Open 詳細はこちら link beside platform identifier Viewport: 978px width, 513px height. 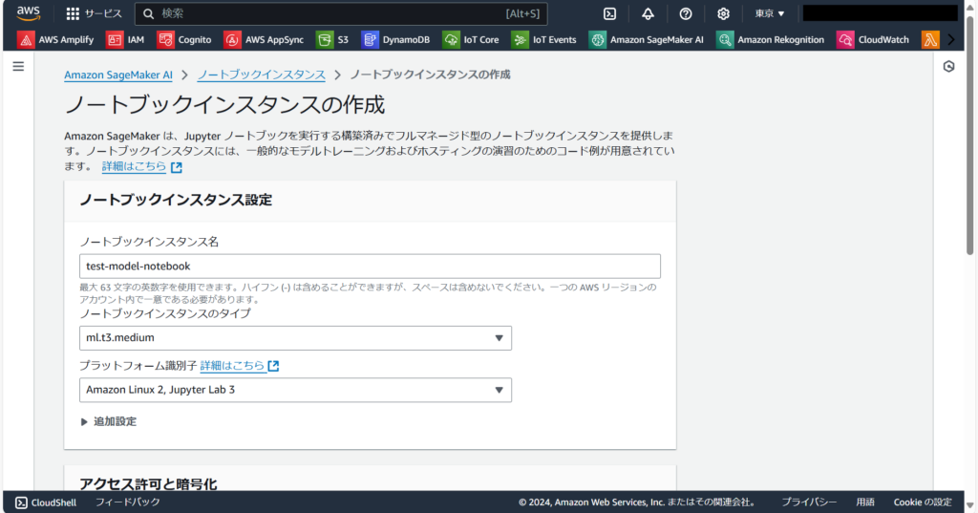[240, 366]
